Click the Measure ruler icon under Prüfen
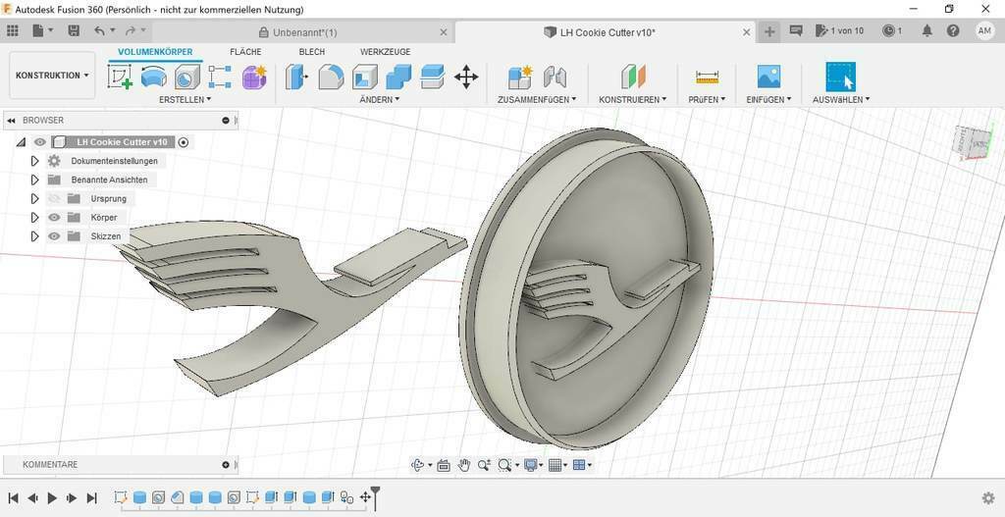1005x517 pixels. tap(707, 77)
